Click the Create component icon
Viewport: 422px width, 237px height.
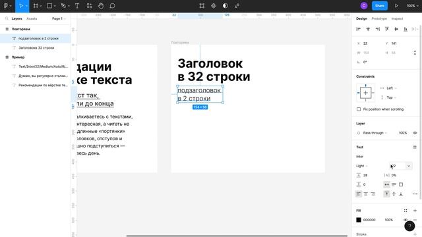coord(214,6)
